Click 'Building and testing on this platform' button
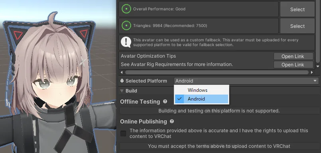The width and height of the screenshot is (321, 153). coord(219,111)
